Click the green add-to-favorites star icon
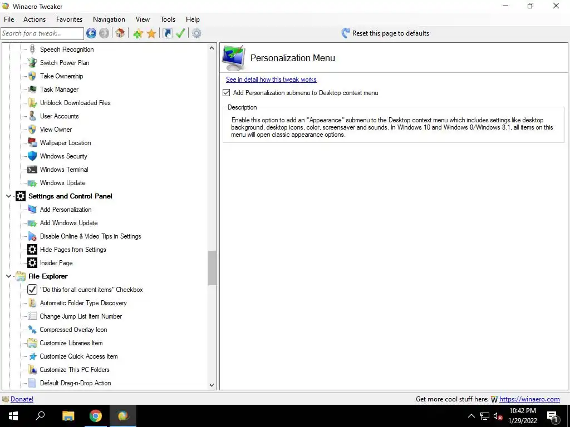 [138, 33]
